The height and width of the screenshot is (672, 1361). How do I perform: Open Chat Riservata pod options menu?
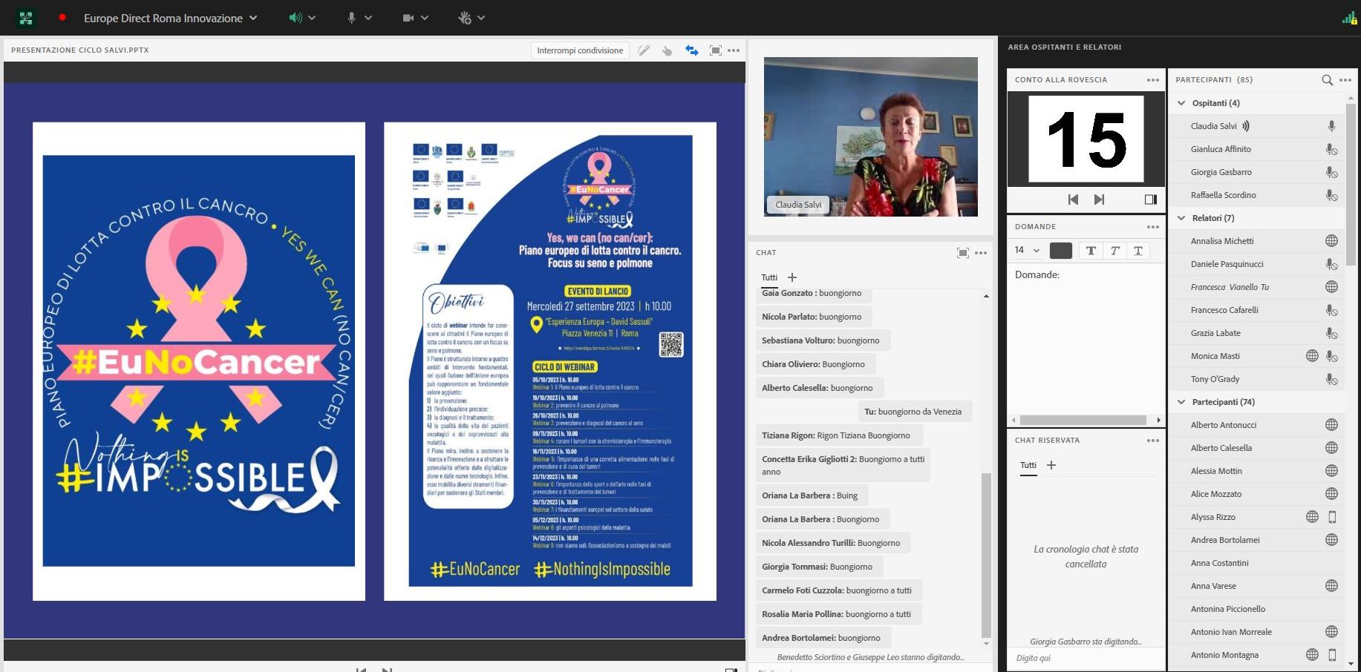point(1153,441)
